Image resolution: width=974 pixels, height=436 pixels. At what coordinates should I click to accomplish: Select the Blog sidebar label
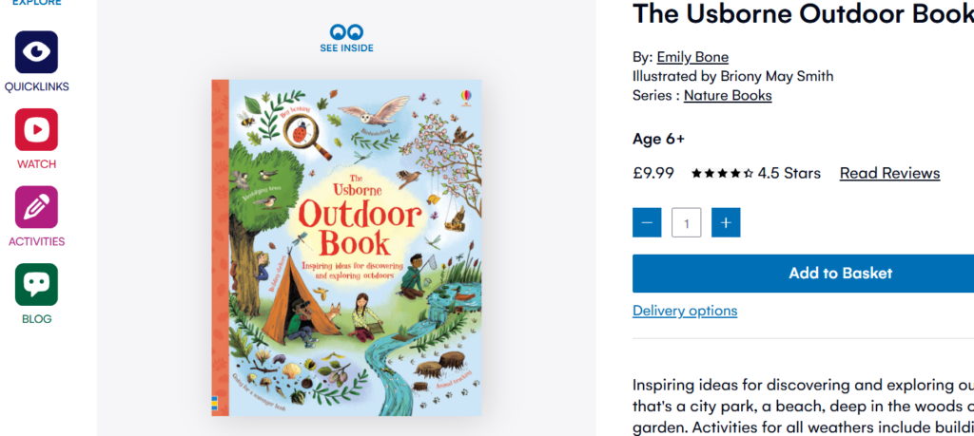pos(36,319)
